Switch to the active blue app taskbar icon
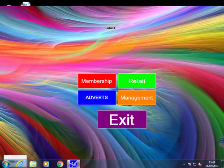The height and width of the screenshot is (168, 224). click(x=73, y=164)
